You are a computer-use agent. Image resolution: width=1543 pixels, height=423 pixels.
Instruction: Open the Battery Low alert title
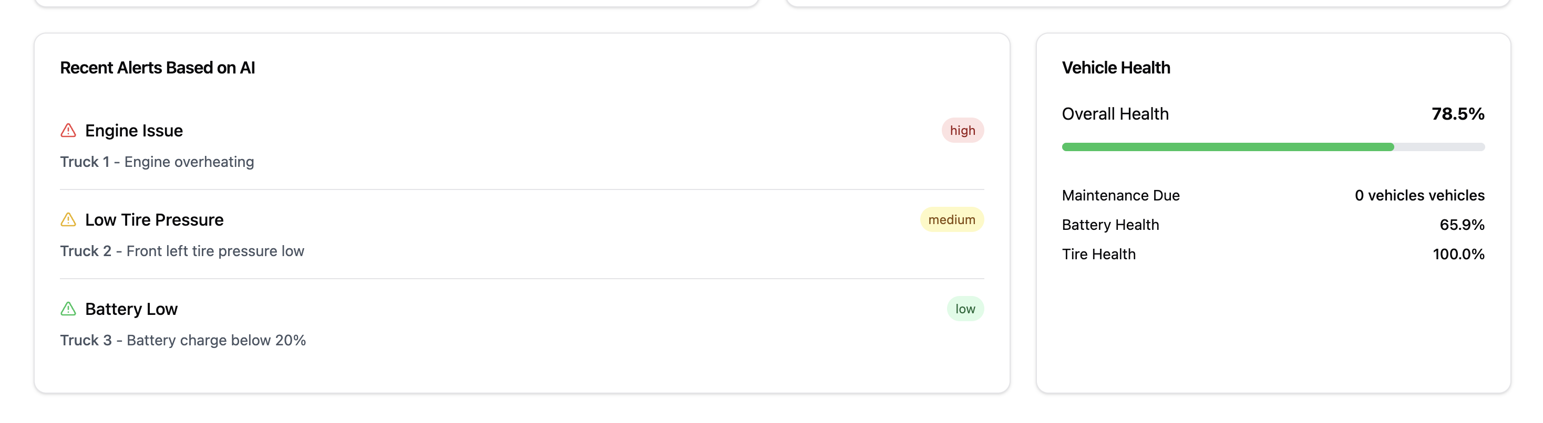click(131, 309)
